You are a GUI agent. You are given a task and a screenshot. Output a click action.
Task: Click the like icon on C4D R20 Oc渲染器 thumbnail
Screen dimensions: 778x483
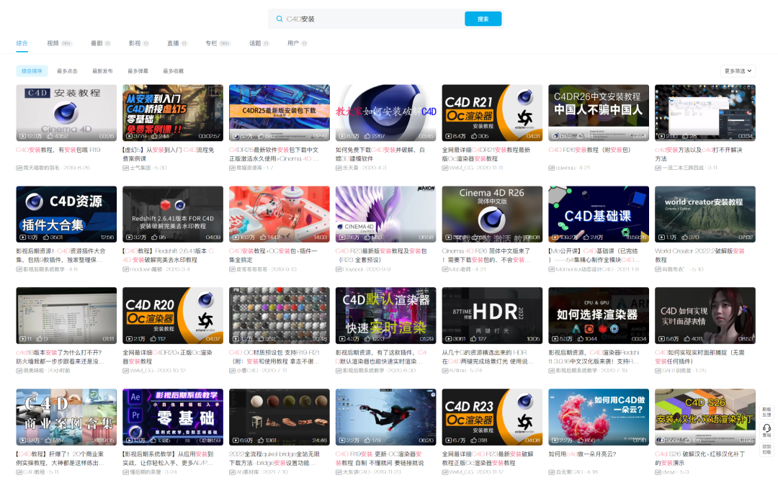pos(153,339)
